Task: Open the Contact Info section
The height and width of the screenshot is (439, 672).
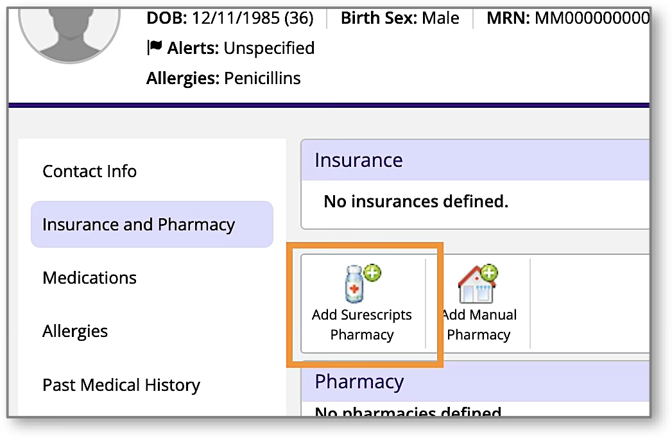Action: point(89,171)
